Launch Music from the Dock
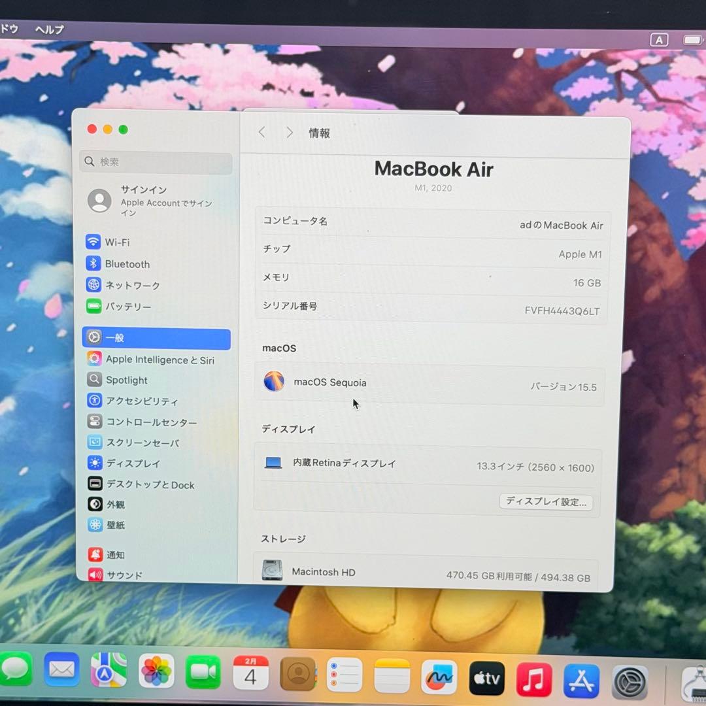This screenshot has height=706, width=706. [x=534, y=678]
